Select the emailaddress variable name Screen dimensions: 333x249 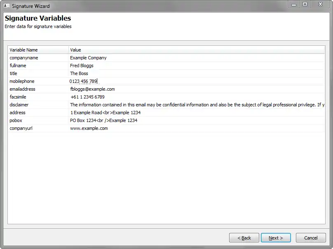tap(22, 89)
